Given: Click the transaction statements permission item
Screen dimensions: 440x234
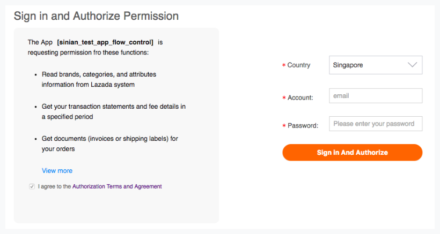Looking at the screenshot, I should click(114, 112).
